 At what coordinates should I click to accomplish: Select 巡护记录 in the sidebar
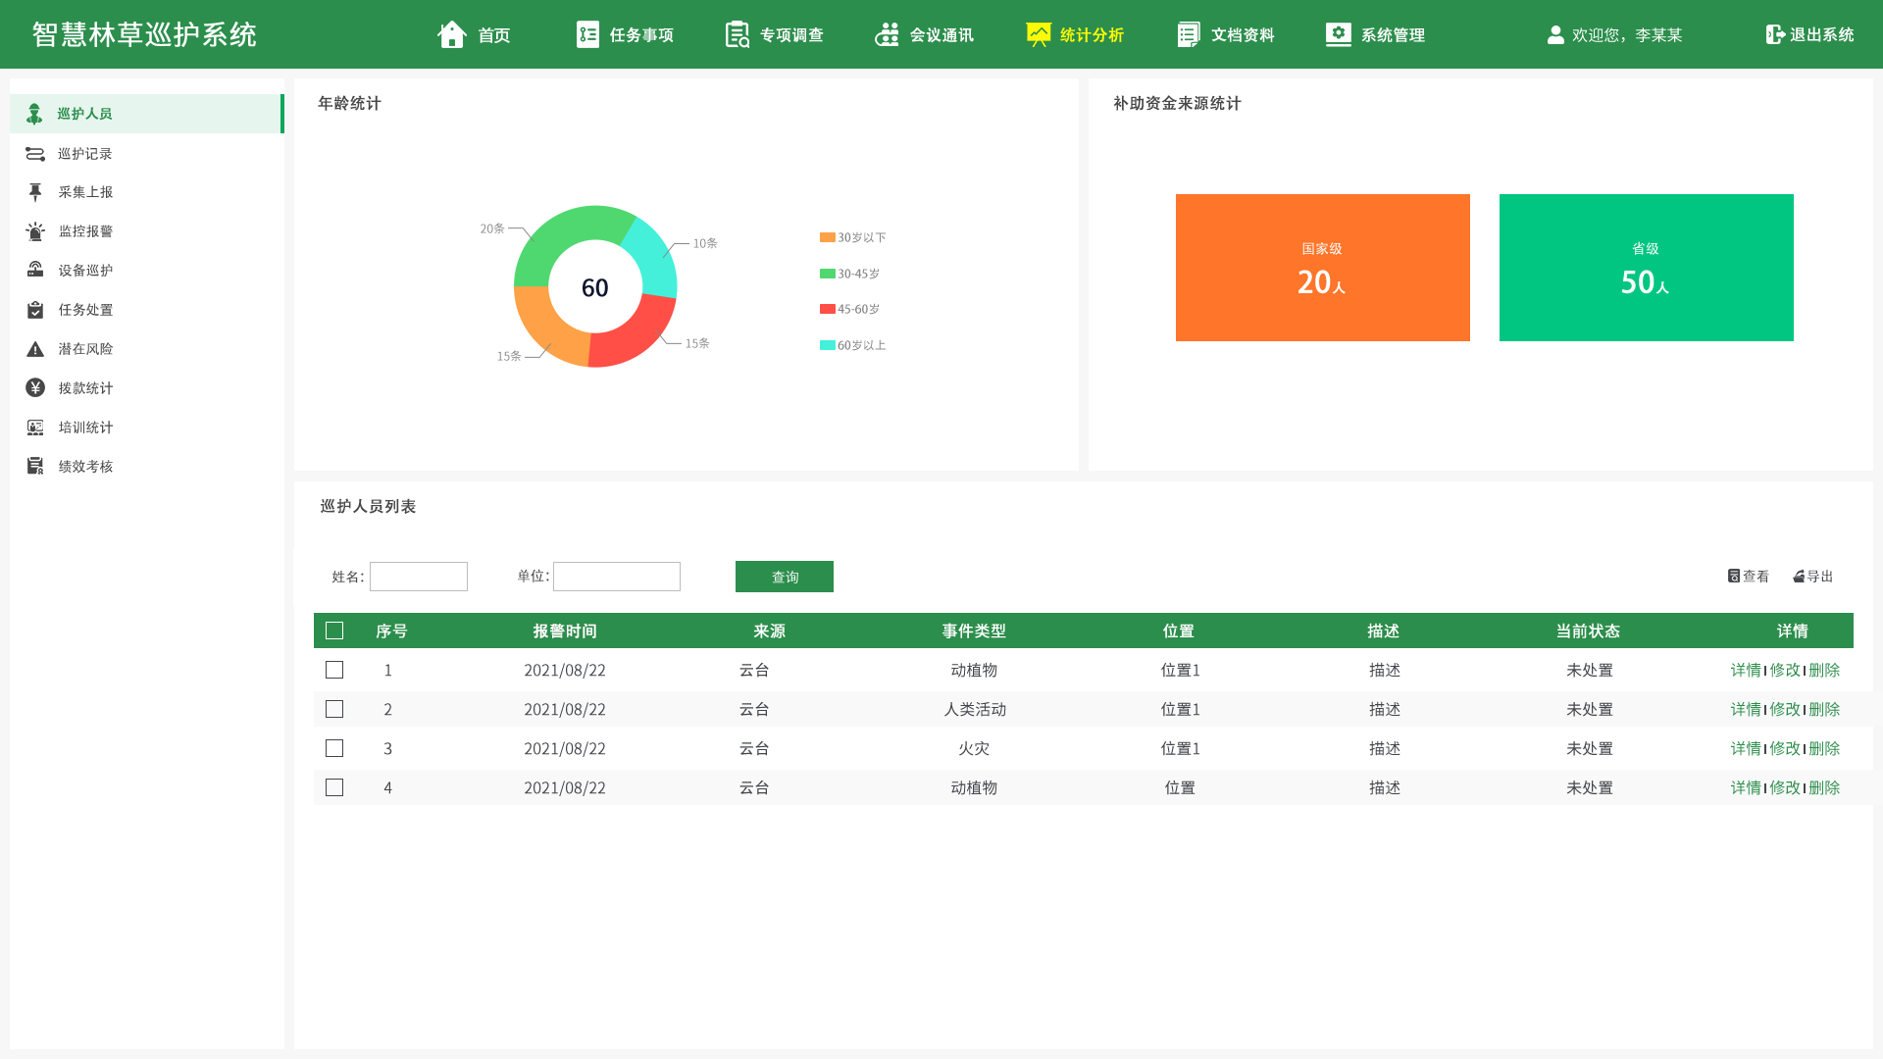coord(85,154)
